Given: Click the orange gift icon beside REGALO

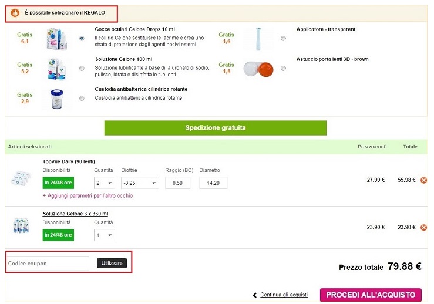Looking at the screenshot, I should coord(15,13).
